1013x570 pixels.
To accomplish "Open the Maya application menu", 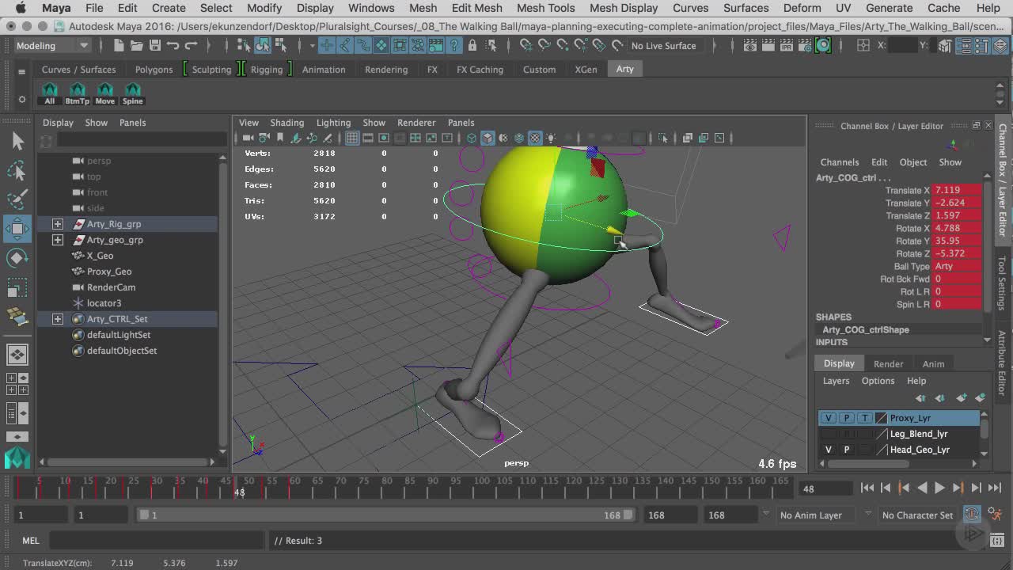I will [x=56, y=8].
